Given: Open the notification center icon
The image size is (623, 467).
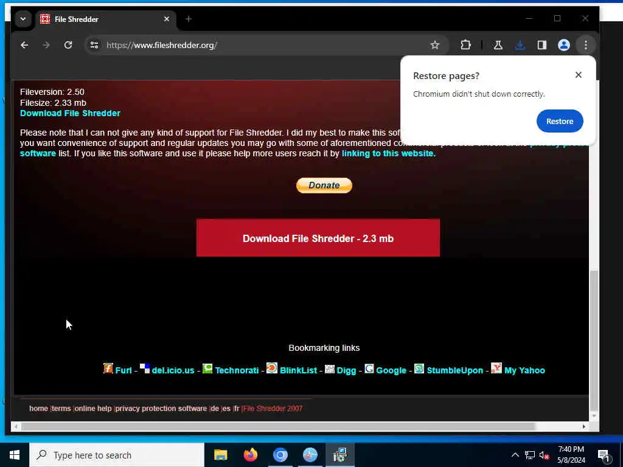Looking at the screenshot, I should (604, 455).
